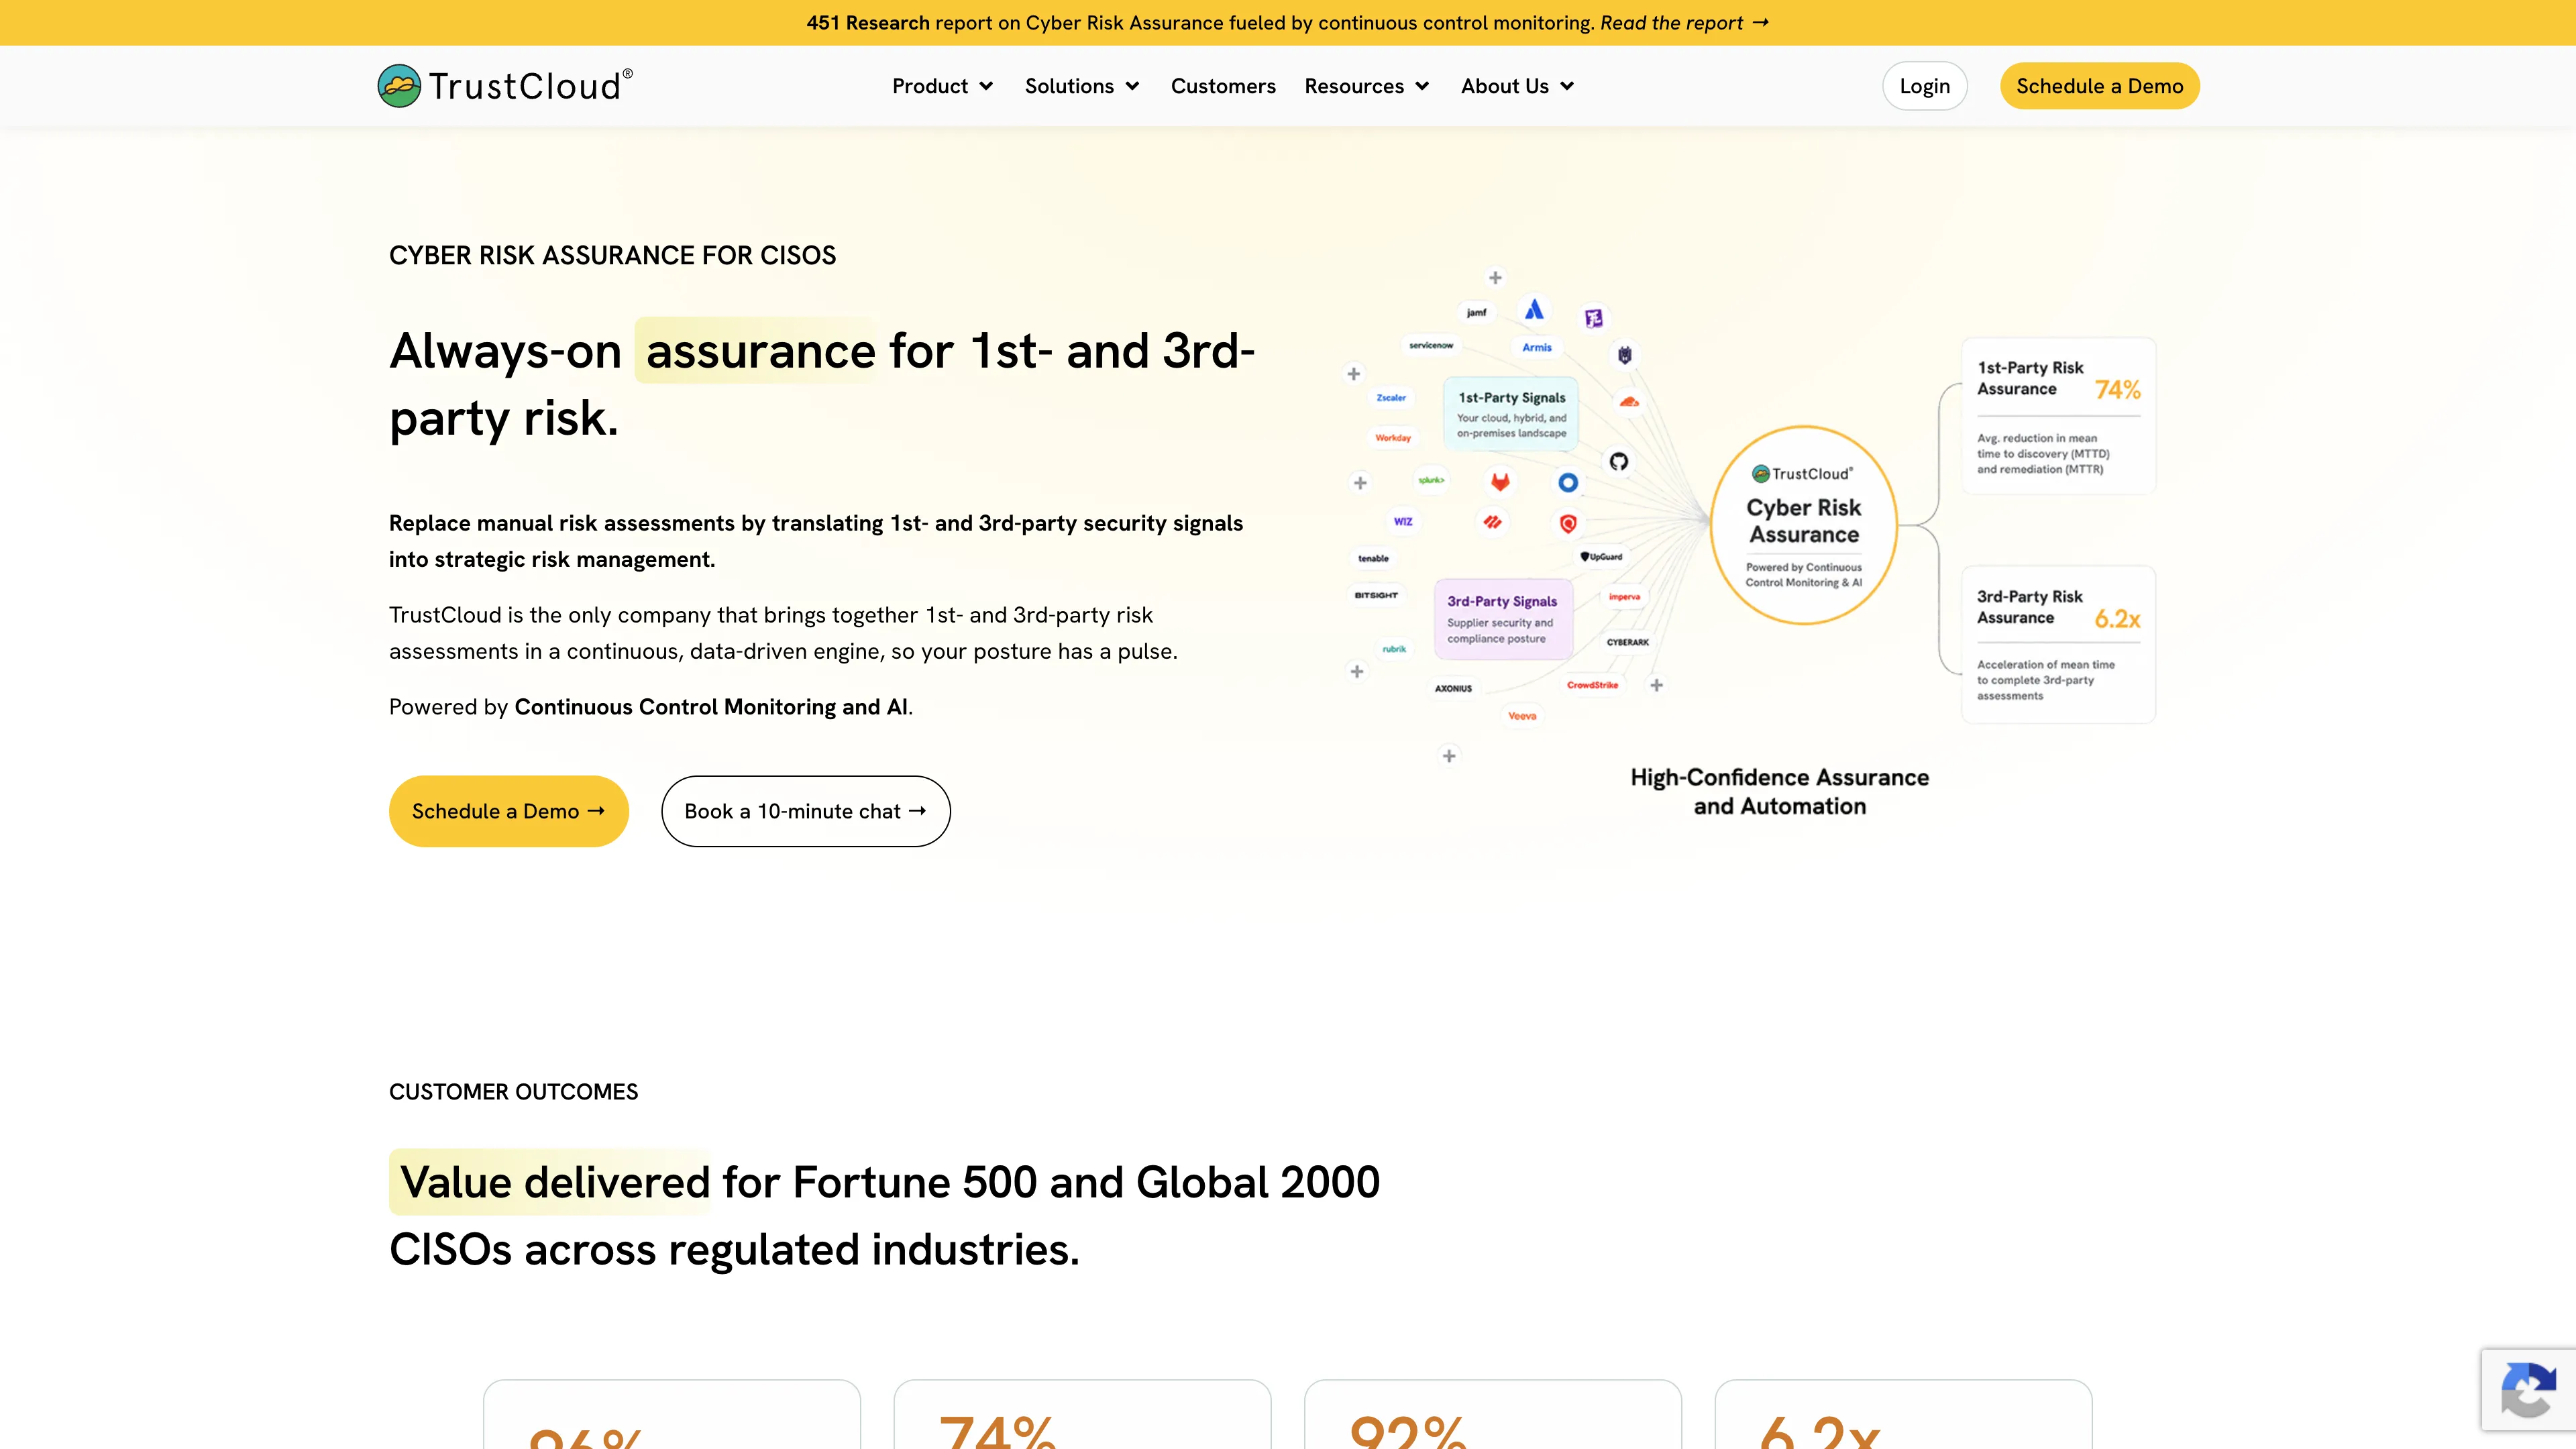Screen dimensions: 2576x1449
Task: Click the High-Confidence Assurance and Automation caption
Action: pyautogui.click(x=1779, y=791)
